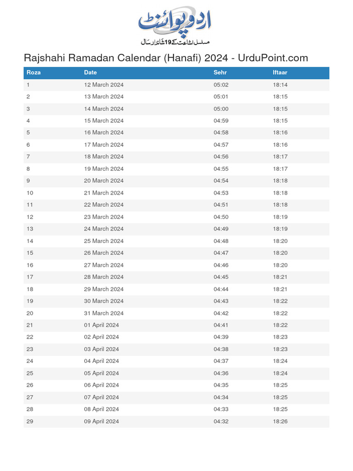Click the Rajshahi Ramadan Calendar title

point(165,58)
